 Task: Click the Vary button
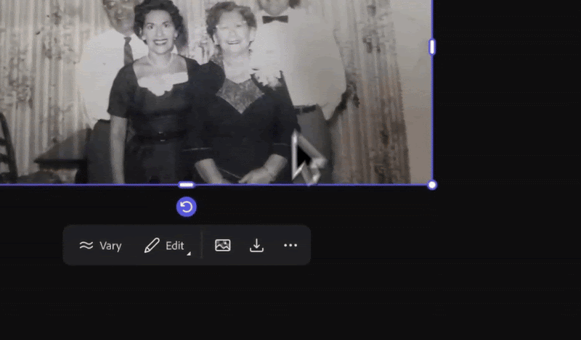(x=100, y=246)
